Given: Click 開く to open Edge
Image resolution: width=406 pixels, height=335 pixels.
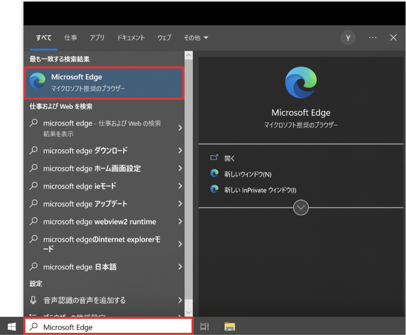Looking at the screenshot, I should tap(230, 158).
